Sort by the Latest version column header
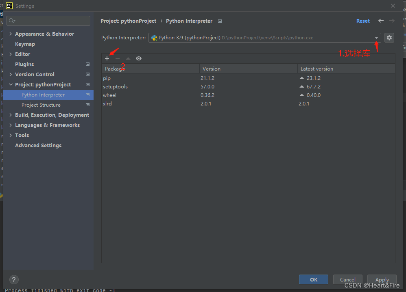This screenshot has width=406, height=292. coord(346,69)
